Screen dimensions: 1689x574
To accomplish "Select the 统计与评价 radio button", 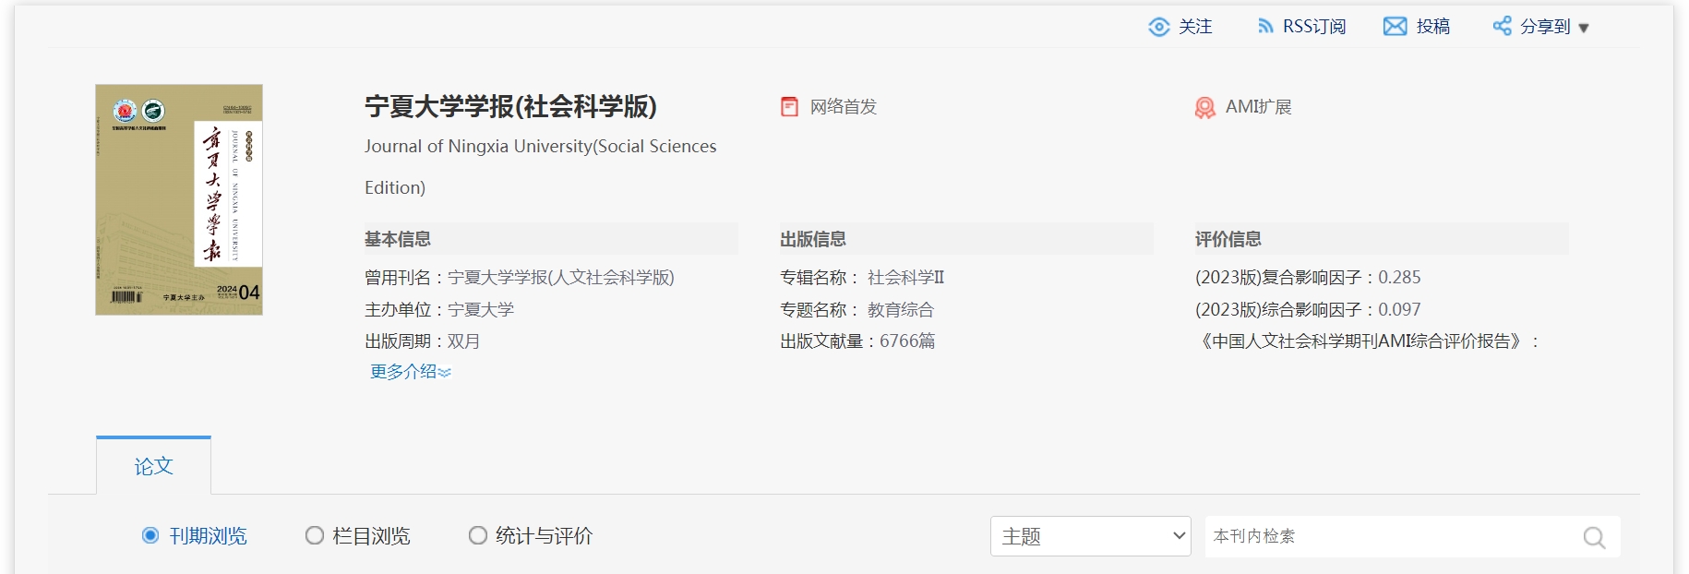I will (x=477, y=535).
